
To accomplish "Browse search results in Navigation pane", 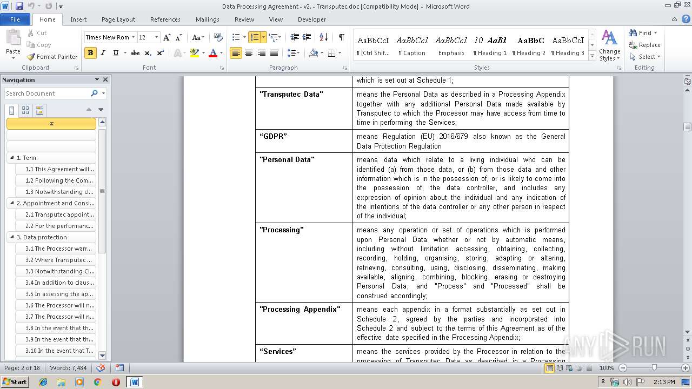I will point(39,110).
